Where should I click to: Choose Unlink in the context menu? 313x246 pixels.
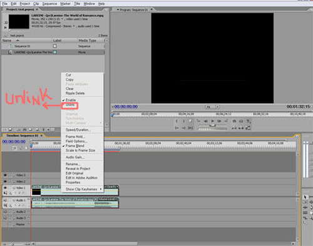tap(70, 105)
